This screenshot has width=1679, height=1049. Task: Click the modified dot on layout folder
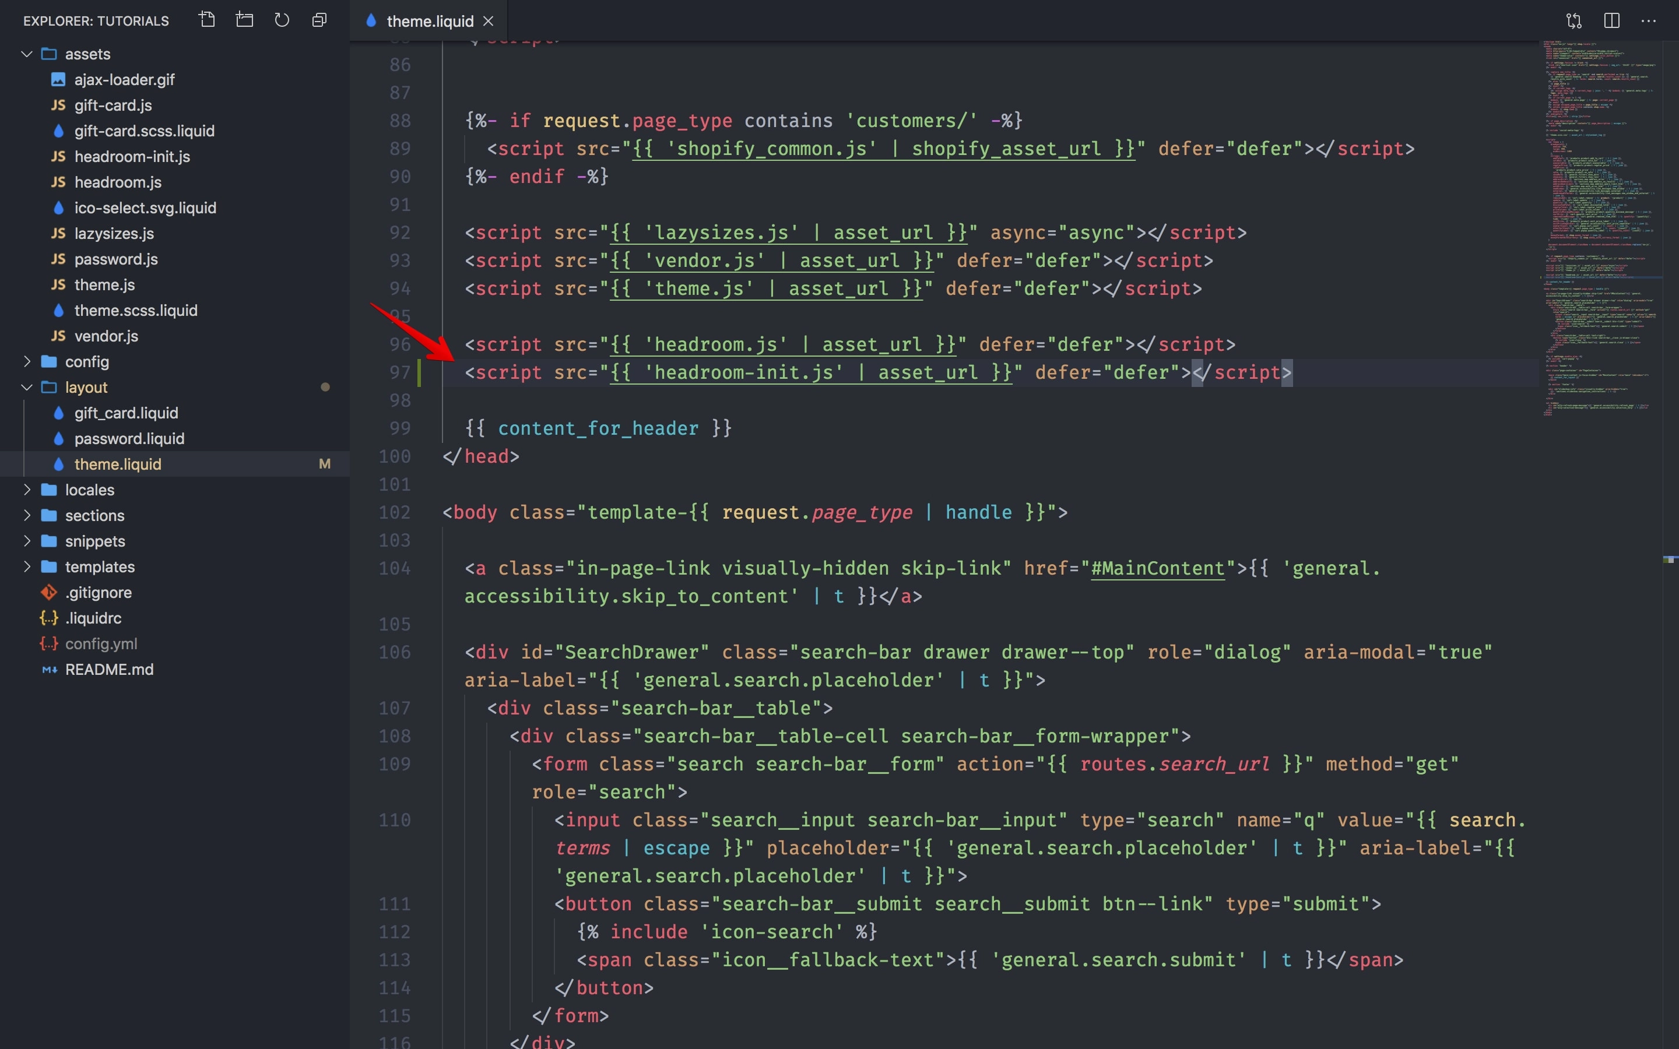coord(325,386)
